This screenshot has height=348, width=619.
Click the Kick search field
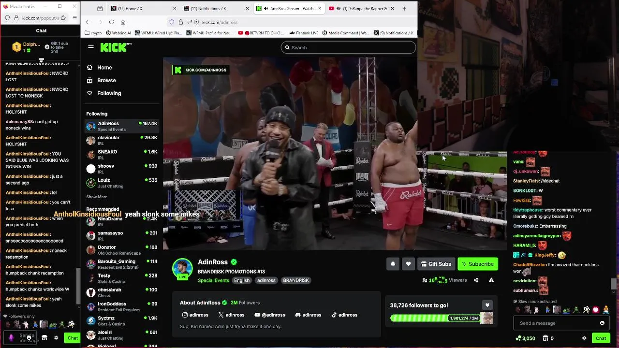[348, 47]
